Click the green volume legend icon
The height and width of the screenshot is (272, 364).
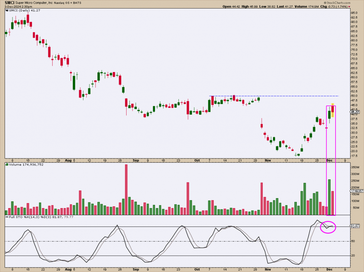click(7, 165)
